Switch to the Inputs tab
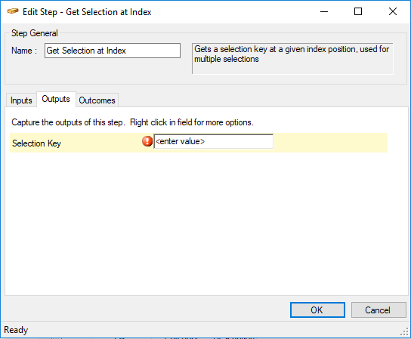 pyautogui.click(x=21, y=100)
